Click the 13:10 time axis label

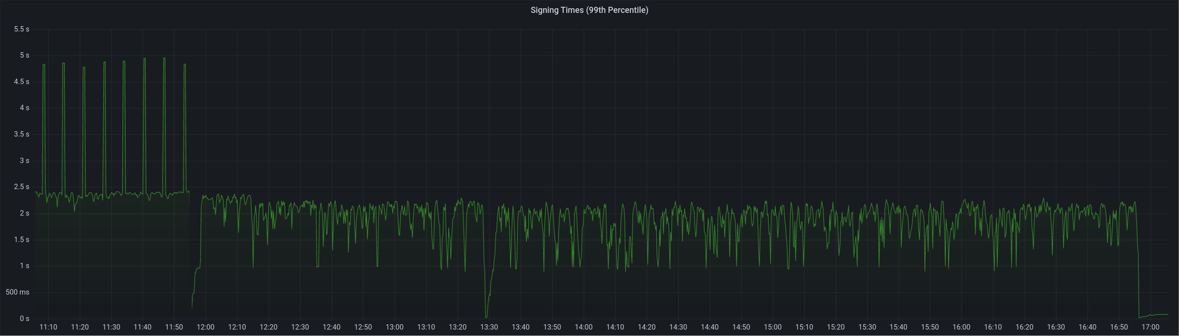pyautogui.click(x=426, y=327)
